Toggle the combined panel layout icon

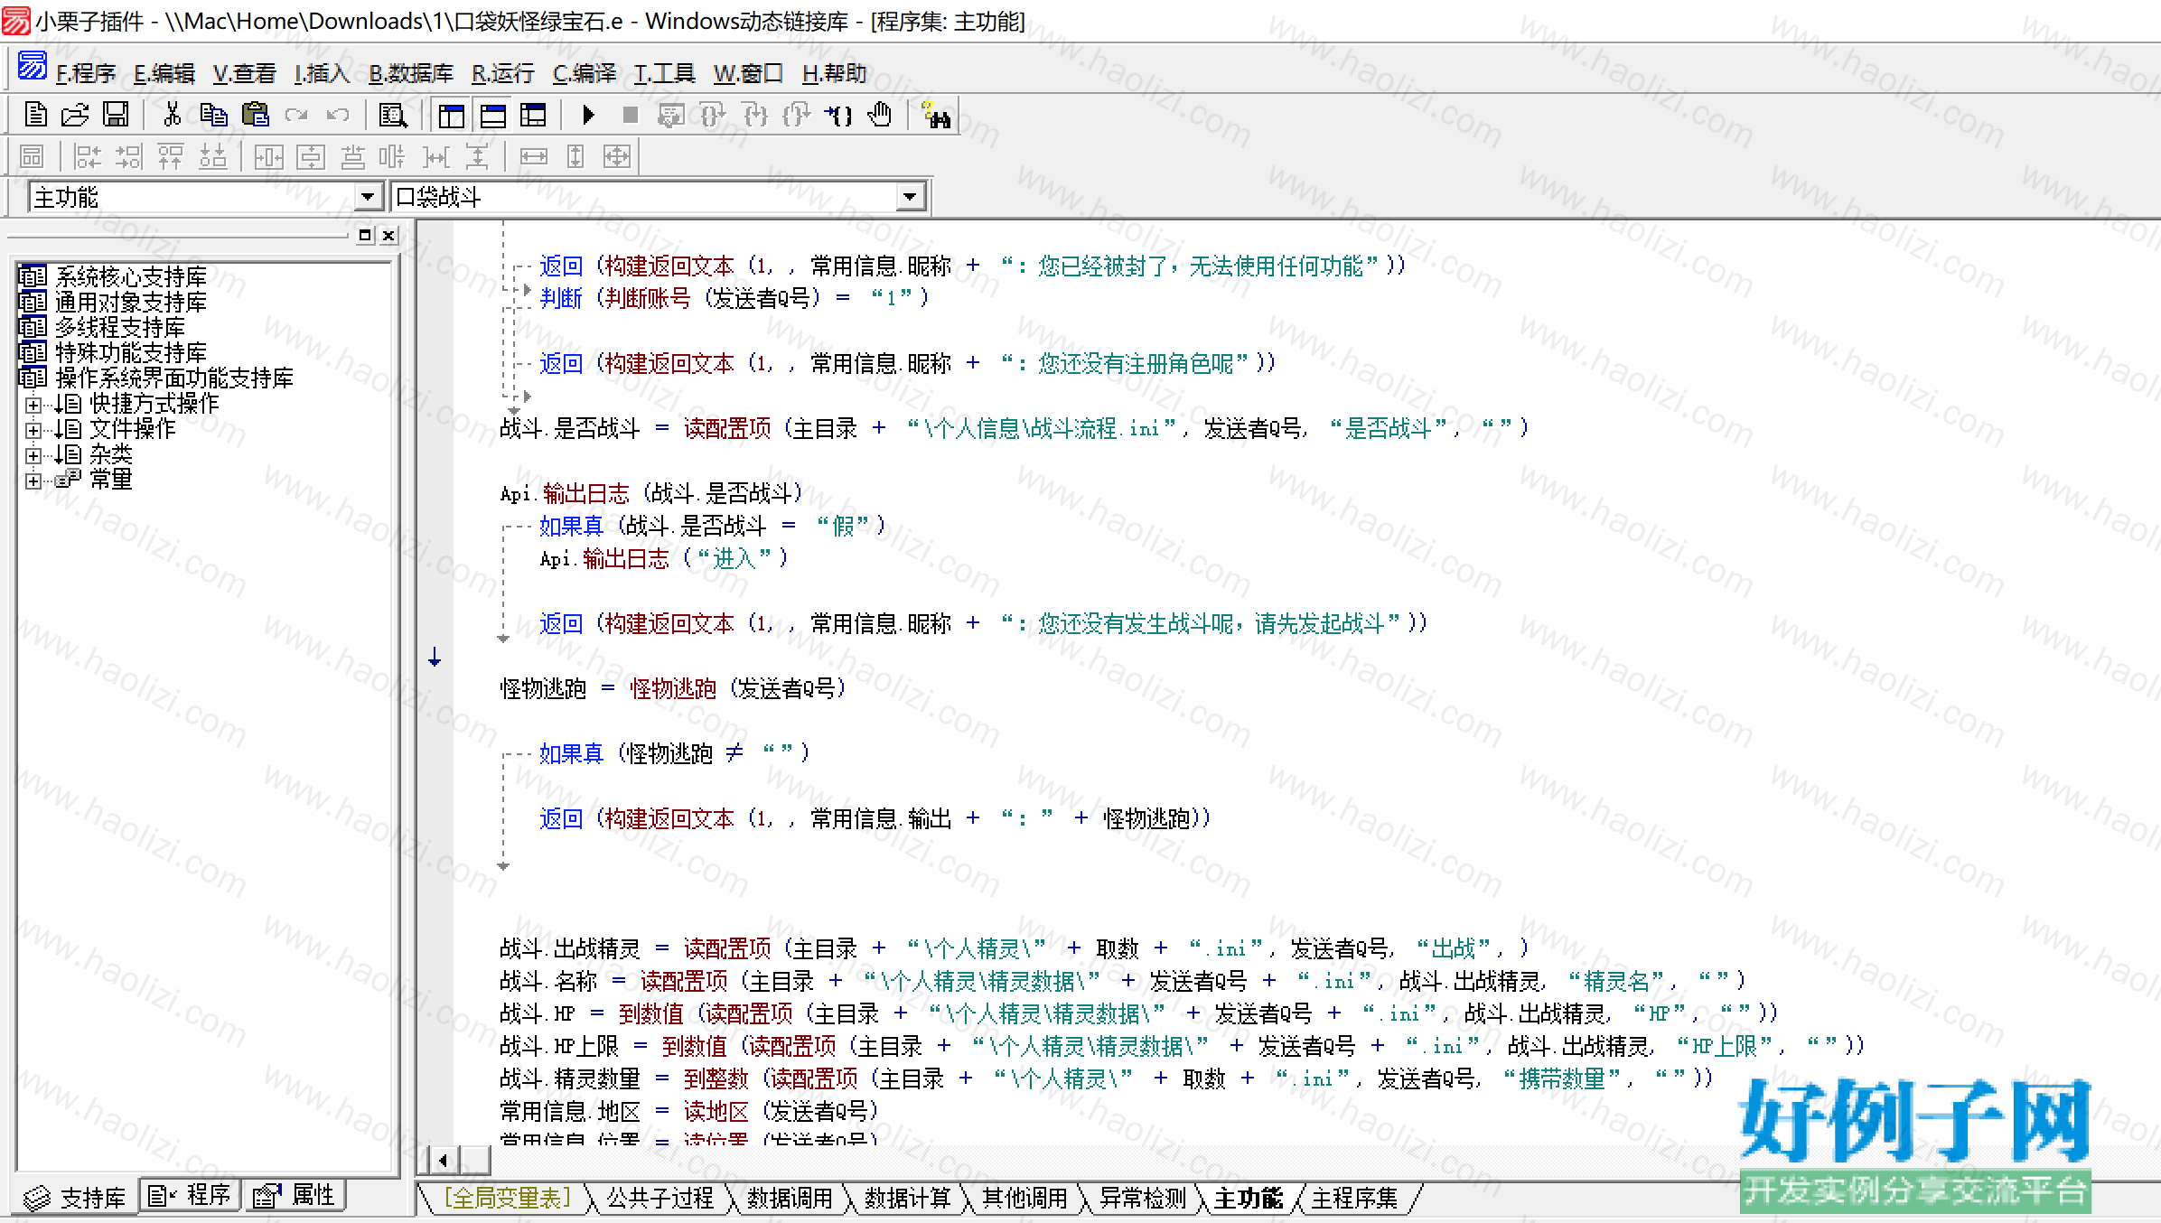[x=533, y=115]
